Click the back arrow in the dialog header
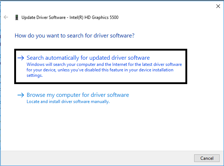Viewport: 224px width, 166px height. click(6, 17)
